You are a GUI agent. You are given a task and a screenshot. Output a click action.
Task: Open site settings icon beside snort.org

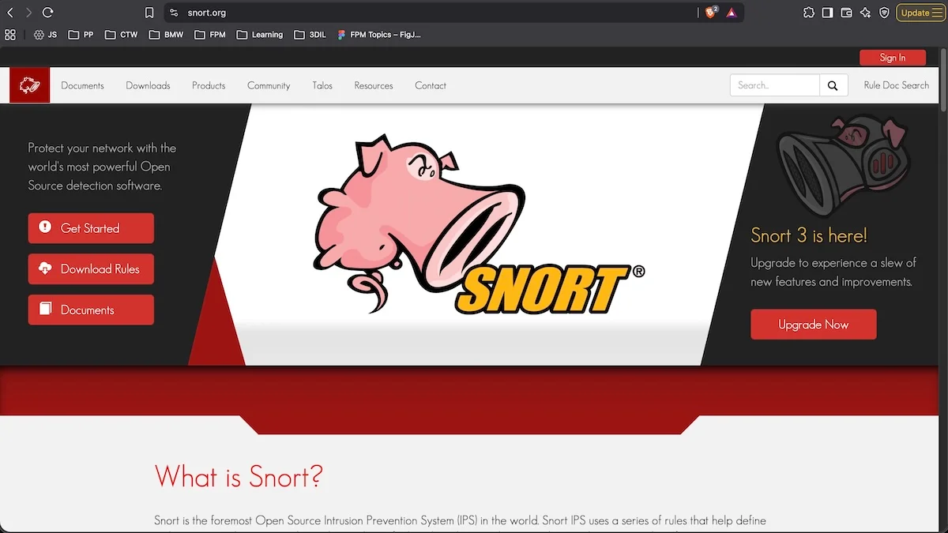[175, 13]
